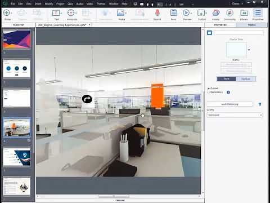Screen dimensions: 270x203
Task: Open dropdown arrow next to Slides button
Action: pos(12,13)
